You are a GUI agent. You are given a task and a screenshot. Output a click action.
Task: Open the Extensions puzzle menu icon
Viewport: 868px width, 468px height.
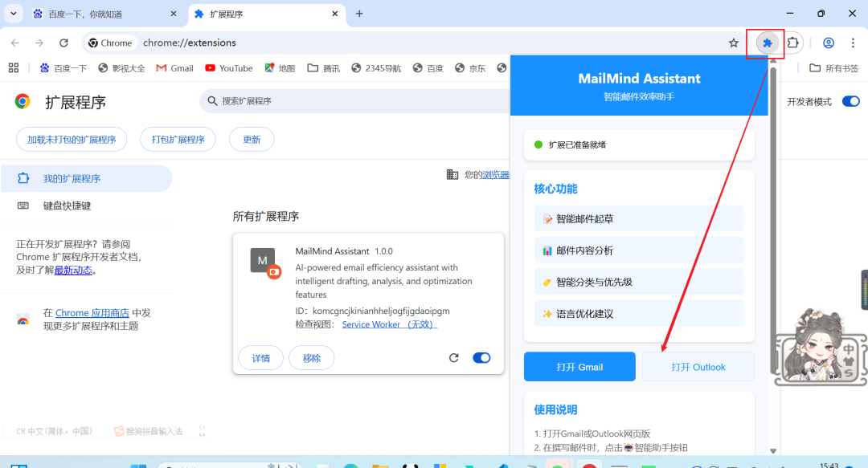click(x=792, y=43)
